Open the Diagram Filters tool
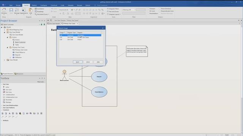Screen dimensions: 243x136 click(x=113, y=9)
